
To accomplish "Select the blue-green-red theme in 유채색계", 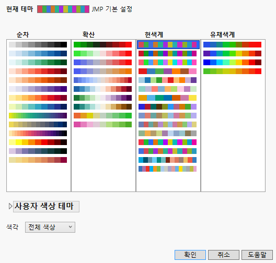I will (x=232, y=45).
